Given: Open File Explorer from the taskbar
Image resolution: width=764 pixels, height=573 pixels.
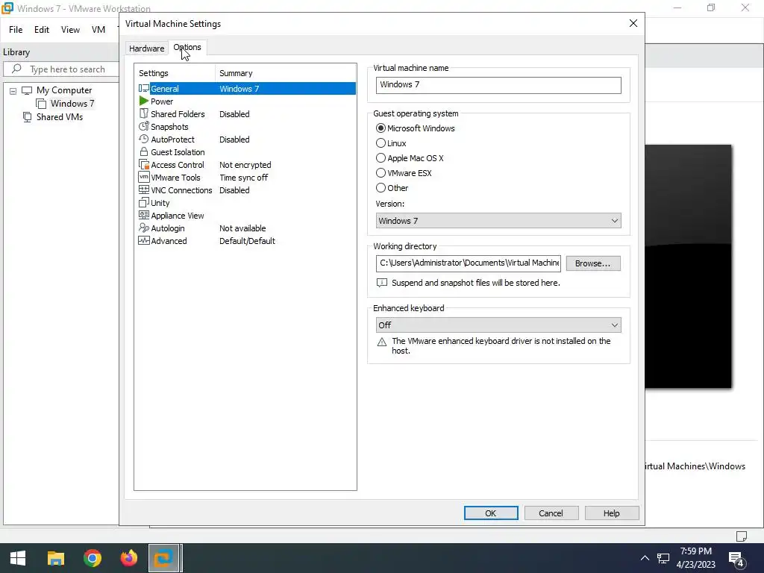Looking at the screenshot, I should (x=55, y=558).
